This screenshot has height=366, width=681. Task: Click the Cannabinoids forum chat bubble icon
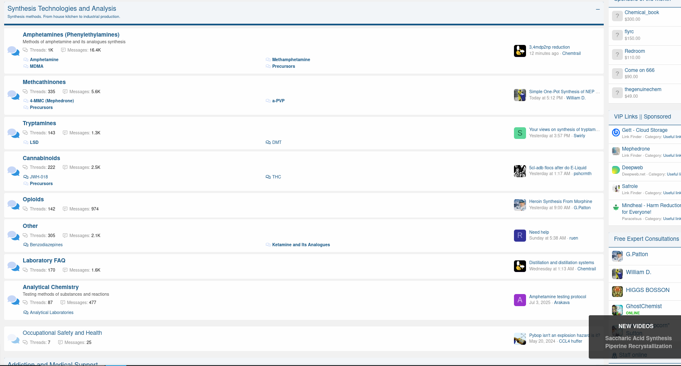tap(14, 171)
